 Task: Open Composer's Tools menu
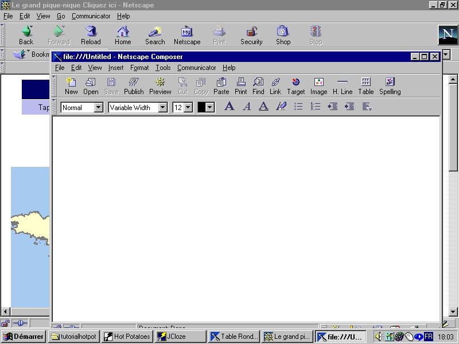pyautogui.click(x=163, y=68)
